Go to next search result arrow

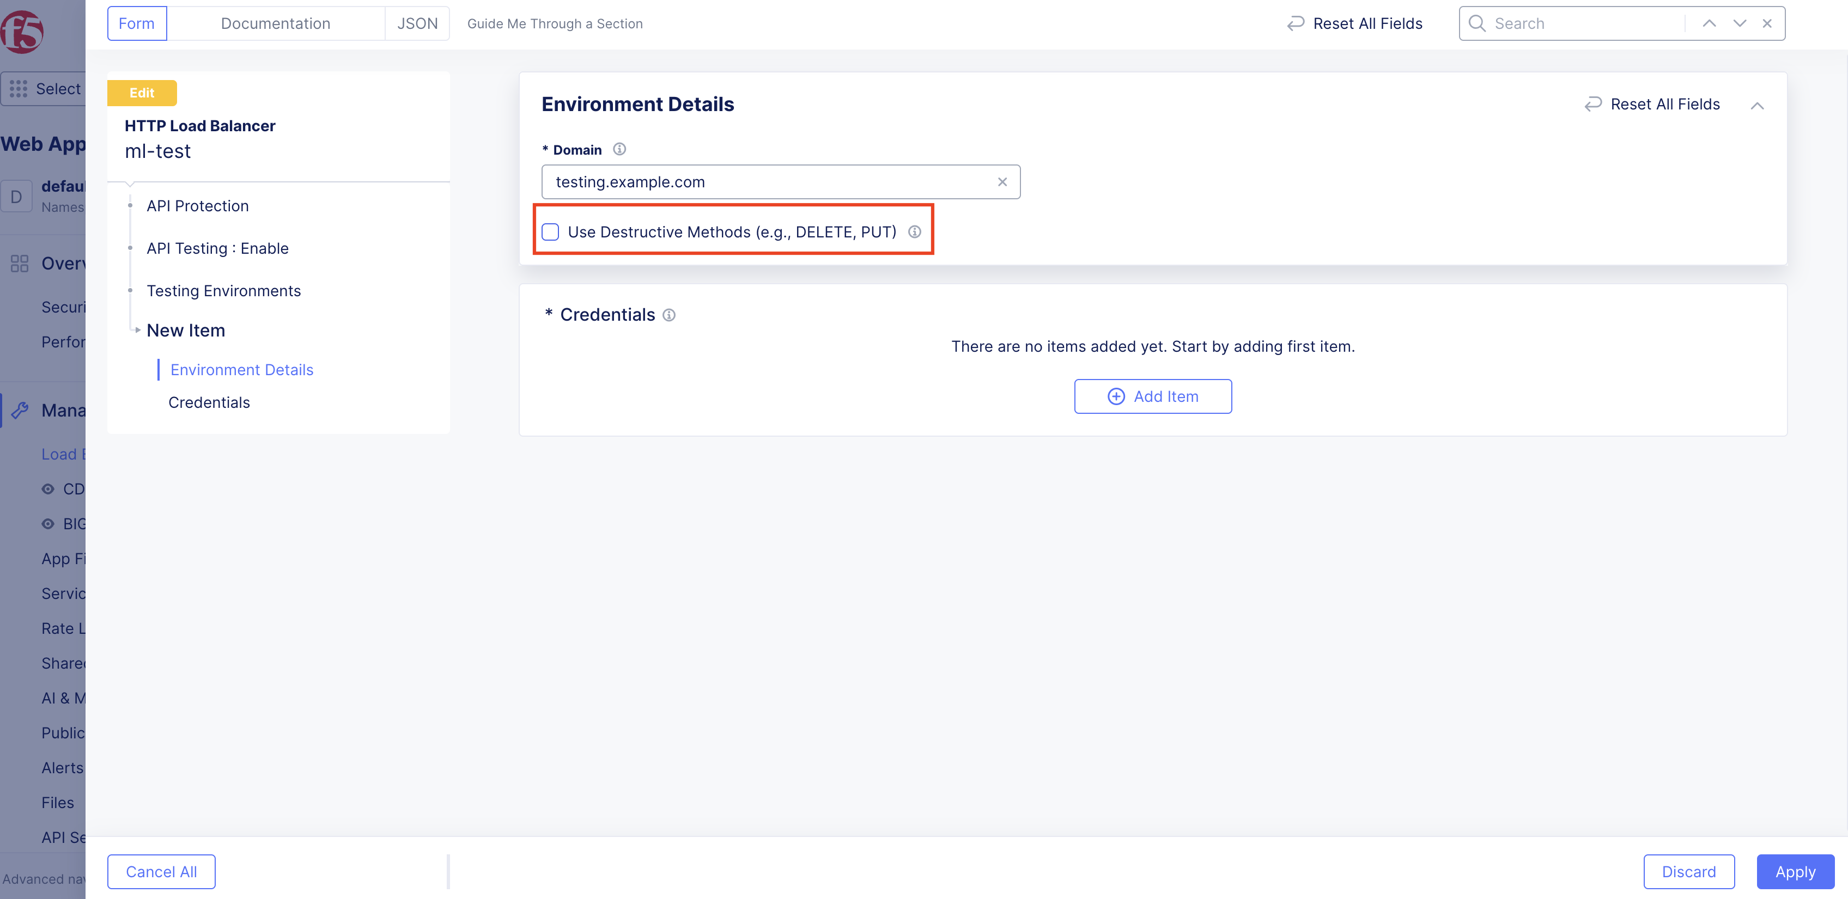(1739, 23)
